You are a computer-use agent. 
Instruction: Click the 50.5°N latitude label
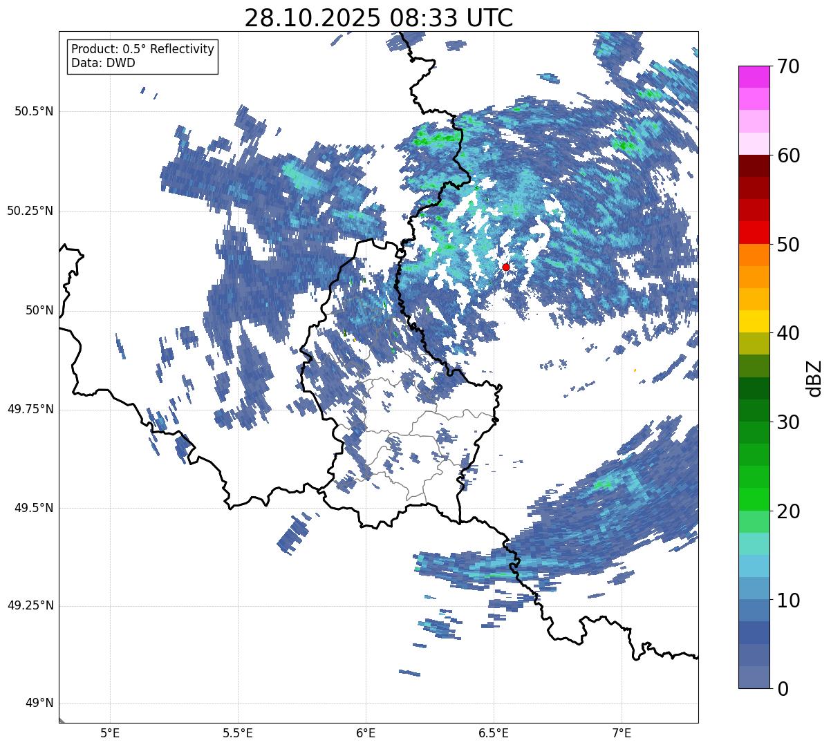pyautogui.click(x=34, y=112)
